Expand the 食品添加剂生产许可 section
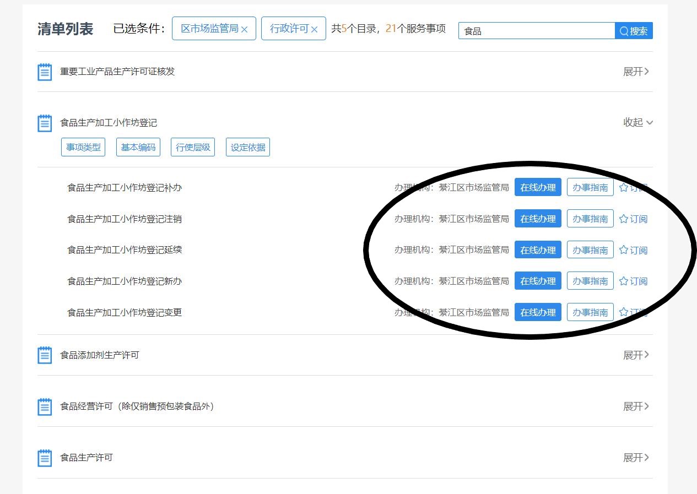The height and width of the screenshot is (494, 697). click(636, 355)
